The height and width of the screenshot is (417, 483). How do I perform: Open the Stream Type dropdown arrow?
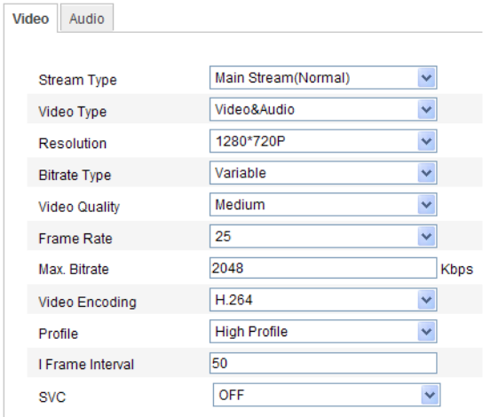tap(427, 77)
